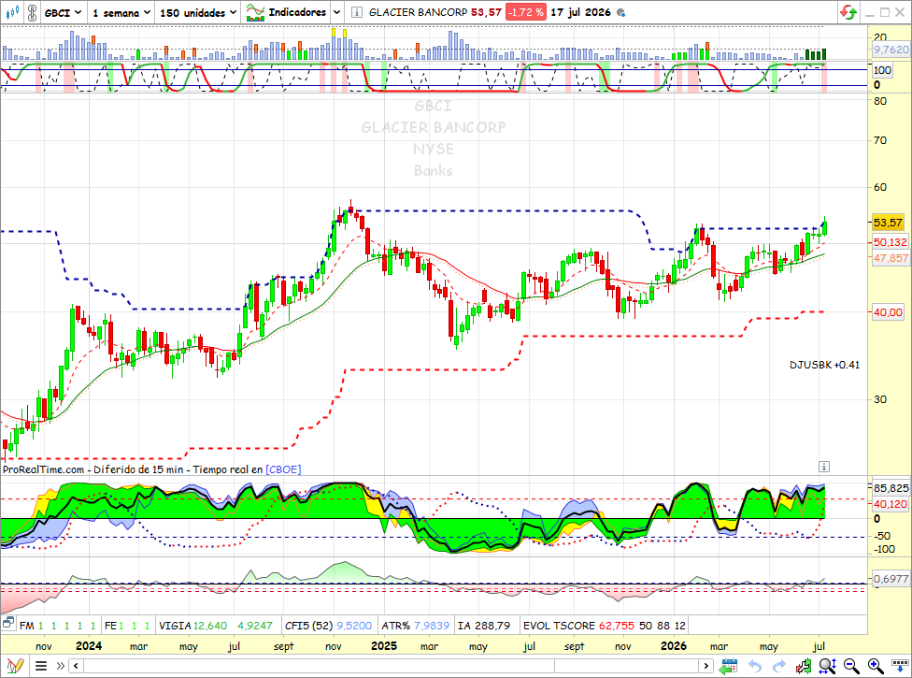912x678 pixels.
Task: Open the chart style candlestick icon
Action: [12, 12]
